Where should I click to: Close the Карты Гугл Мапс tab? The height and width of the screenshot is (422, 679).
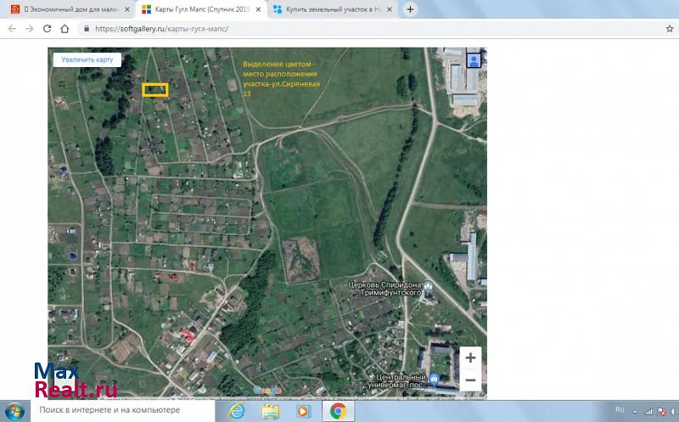[258, 9]
